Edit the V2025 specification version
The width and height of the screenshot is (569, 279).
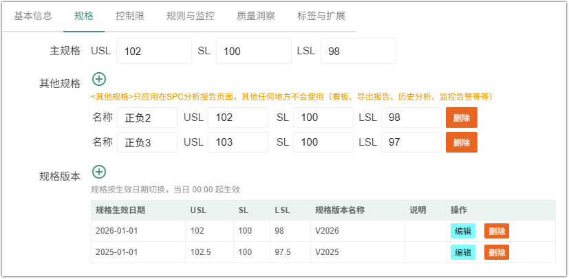coord(463,252)
